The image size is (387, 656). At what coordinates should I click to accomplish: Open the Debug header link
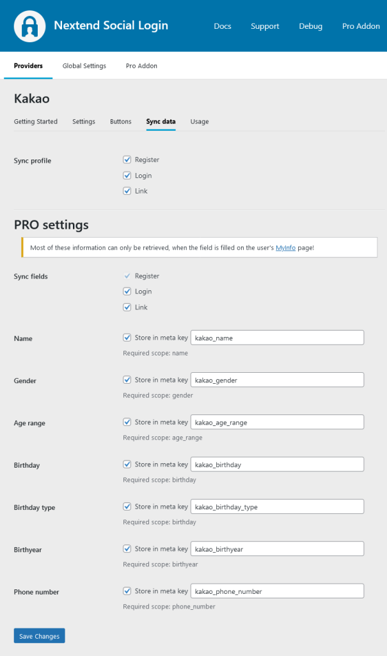(310, 26)
